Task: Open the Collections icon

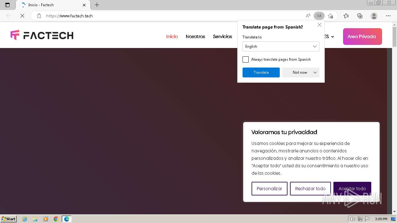Action: (360, 16)
